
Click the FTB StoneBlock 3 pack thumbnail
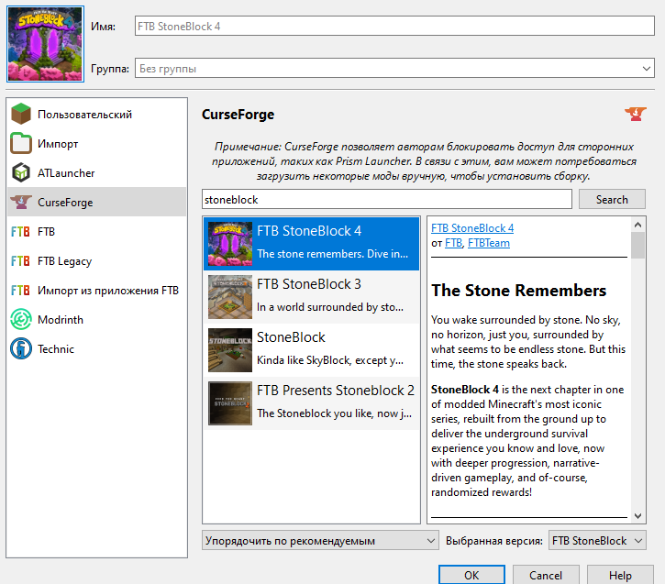[230, 297]
